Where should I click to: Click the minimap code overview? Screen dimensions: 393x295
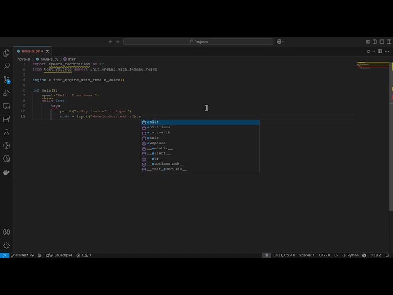click(x=373, y=65)
